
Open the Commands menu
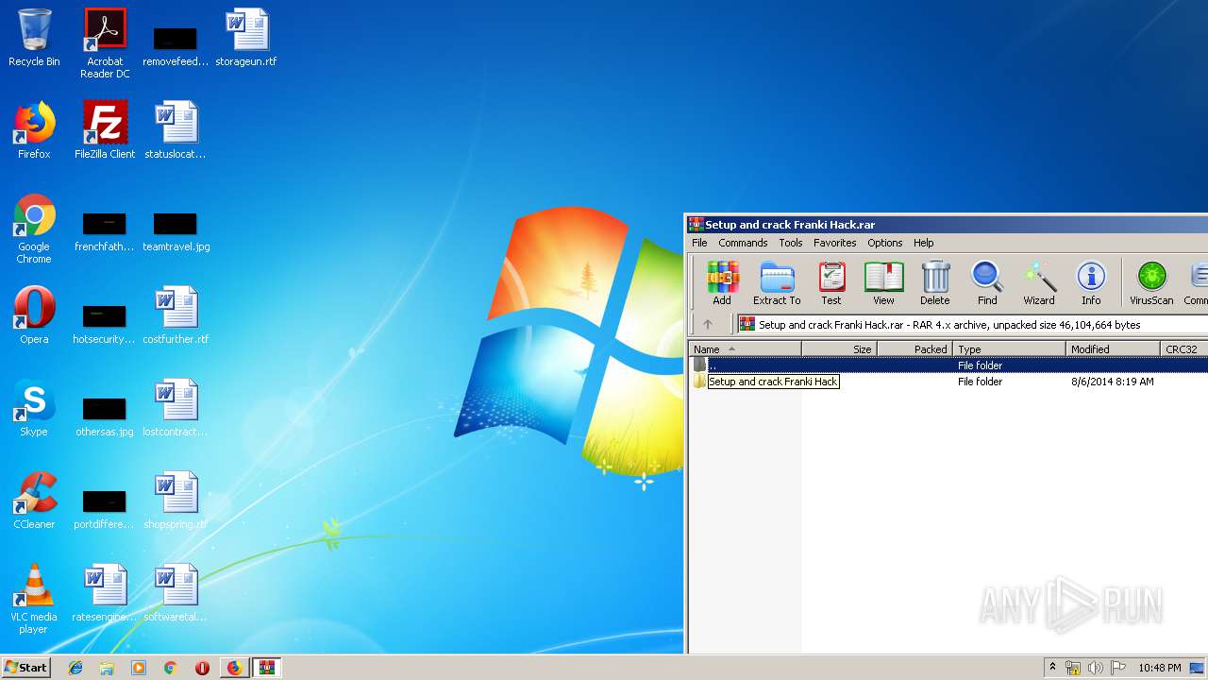pyautogui.click(x=743, y=243)
